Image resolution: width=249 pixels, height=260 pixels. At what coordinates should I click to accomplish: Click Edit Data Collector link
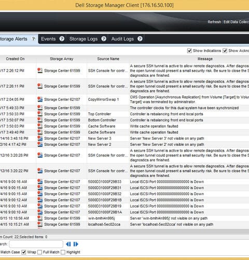[x=236, y=22]
